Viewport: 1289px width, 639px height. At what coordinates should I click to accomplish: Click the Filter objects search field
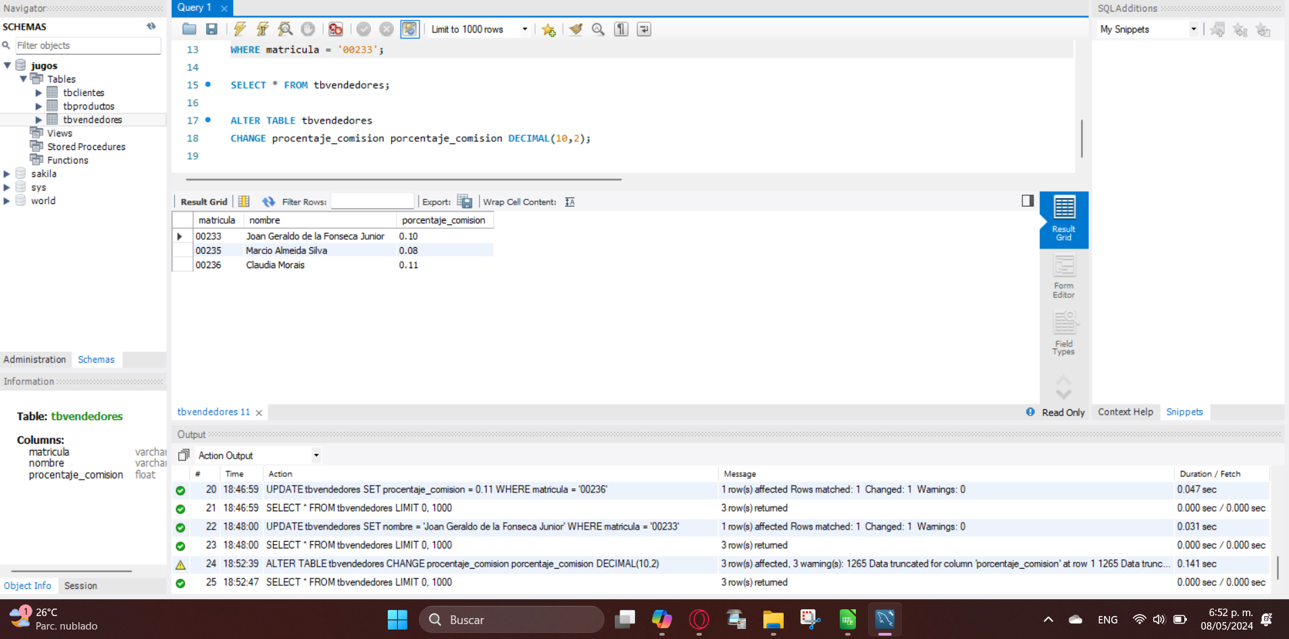(88, 45)
